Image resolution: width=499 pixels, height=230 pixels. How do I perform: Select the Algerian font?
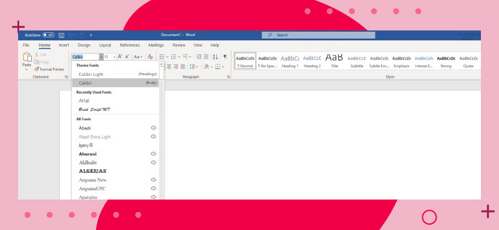(115, 171)
